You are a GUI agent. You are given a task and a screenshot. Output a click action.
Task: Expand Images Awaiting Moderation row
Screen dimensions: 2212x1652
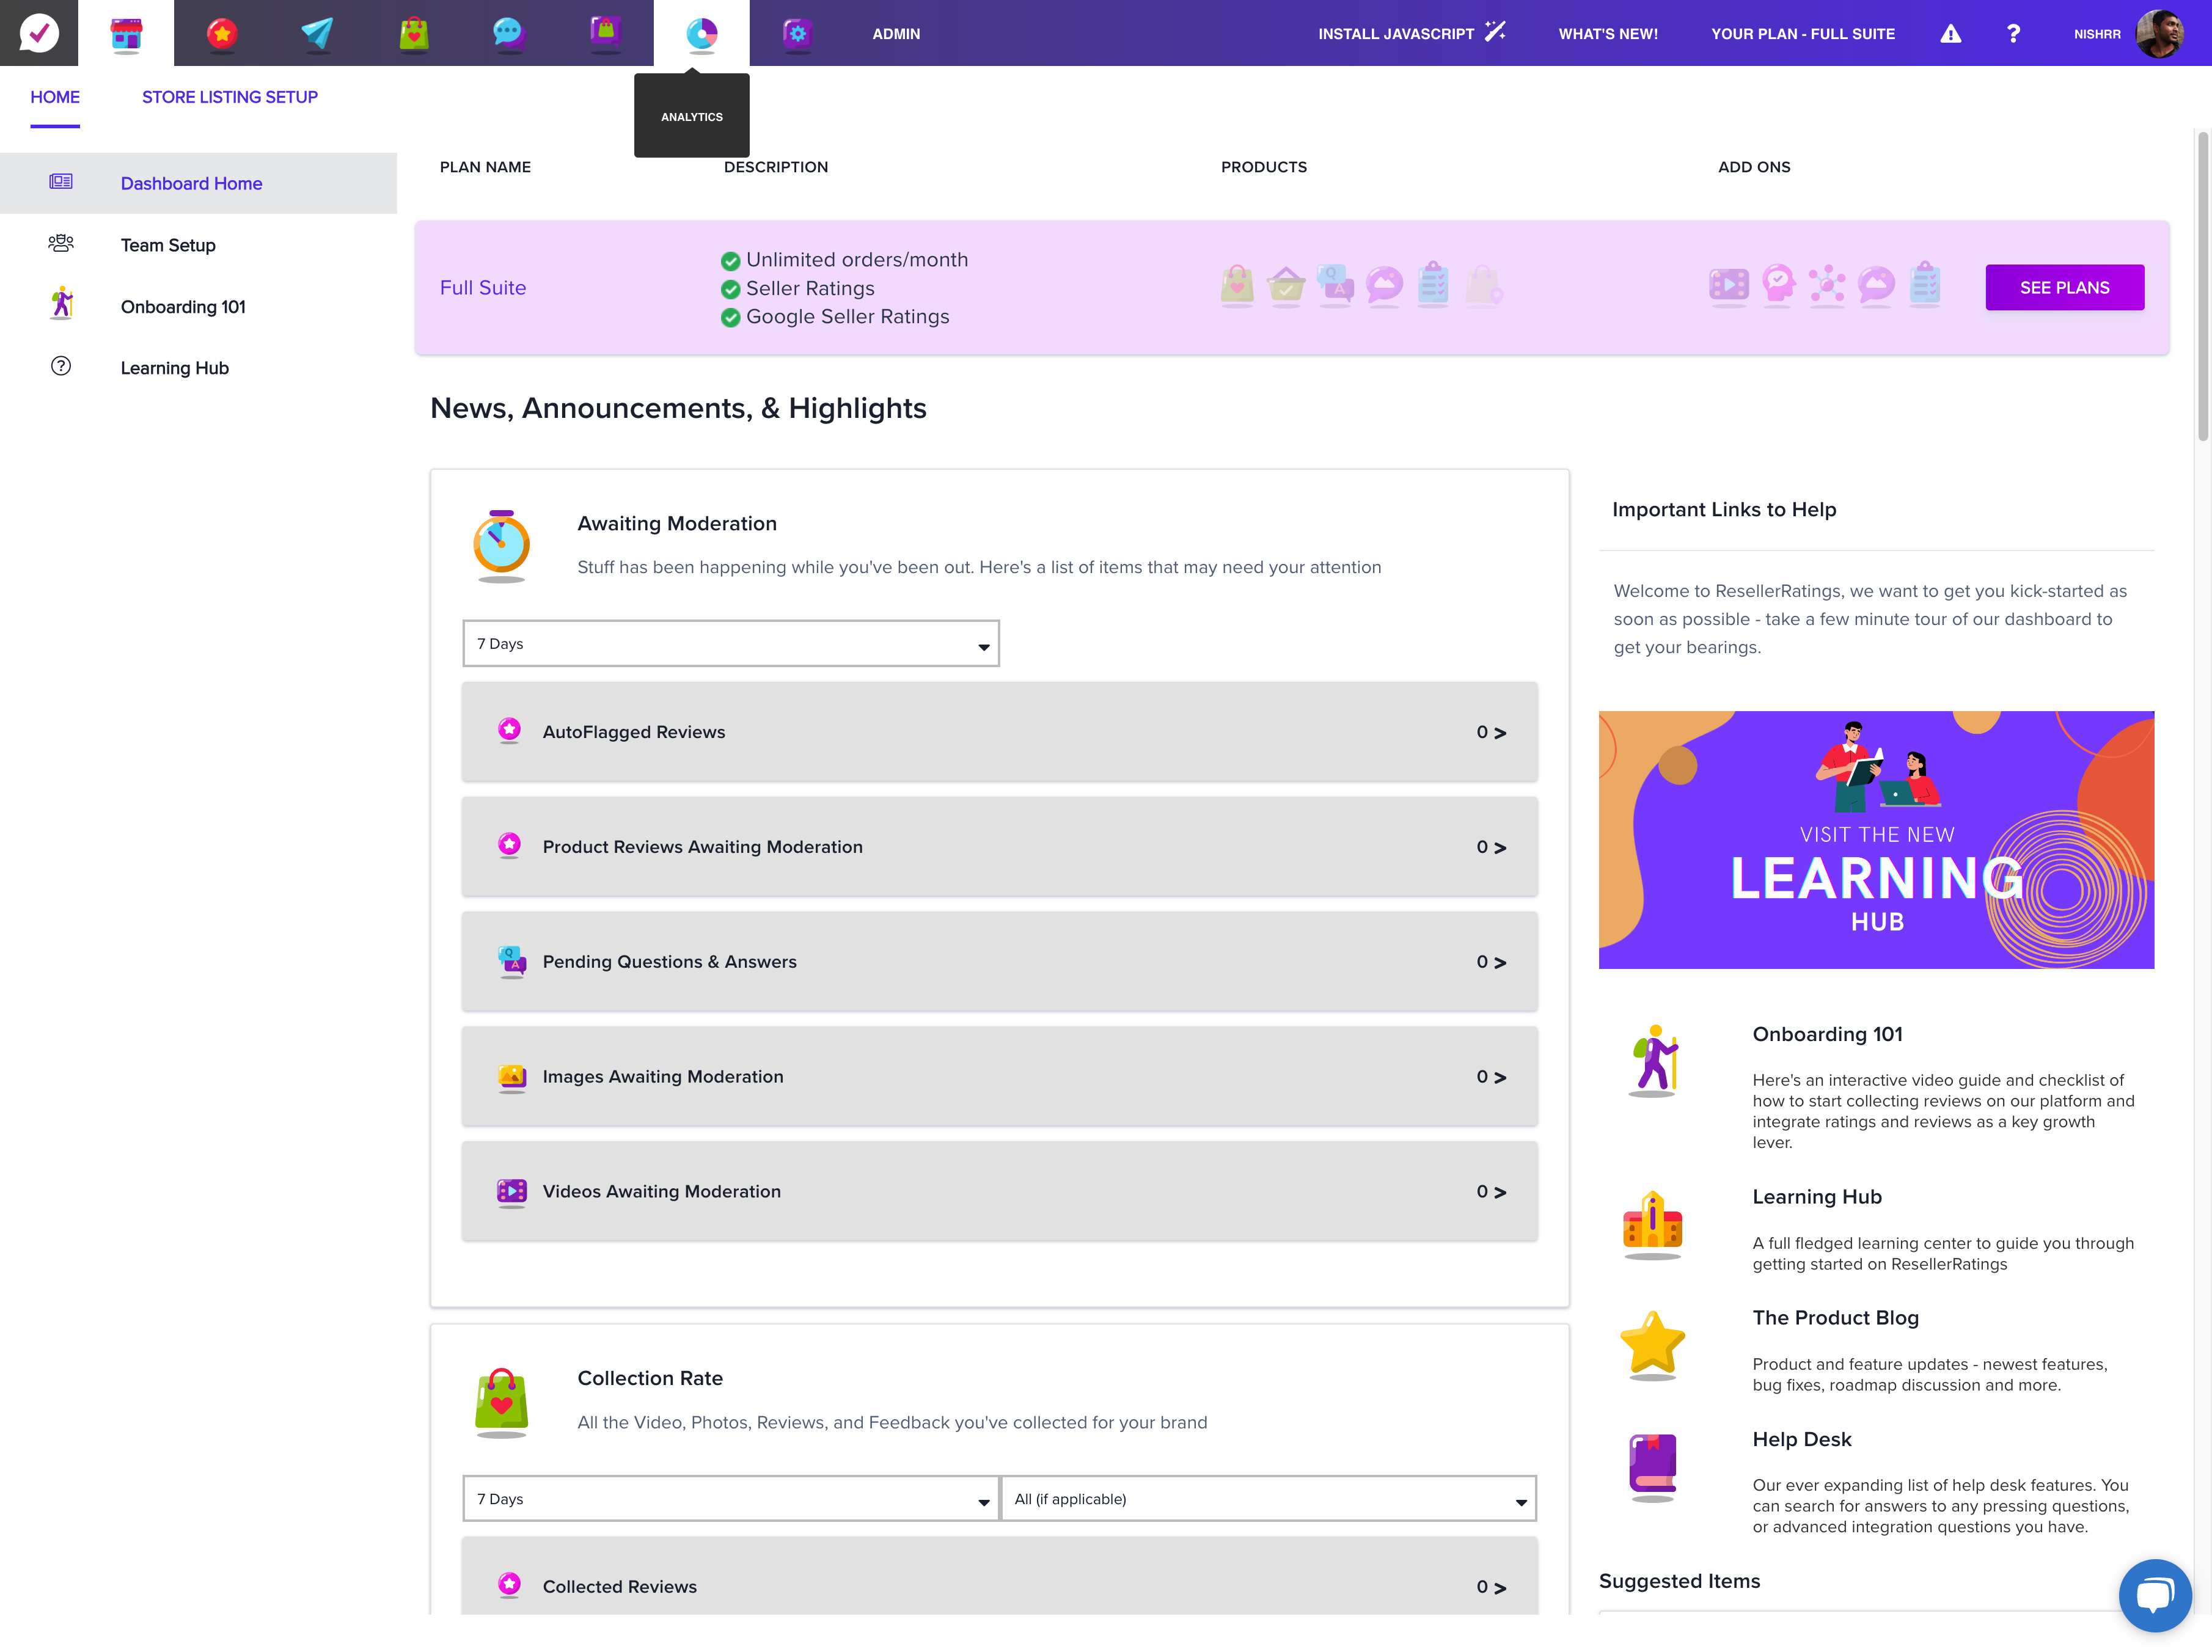1000,1077
